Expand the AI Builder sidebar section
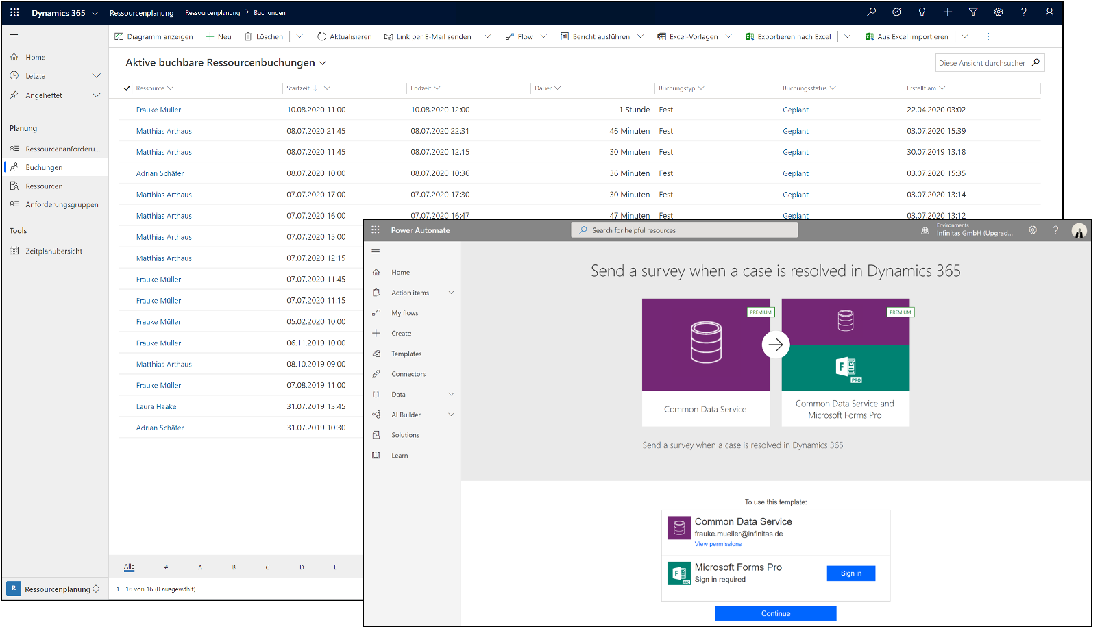Viewport: 1102px width, 629px height. pos(451,415)
